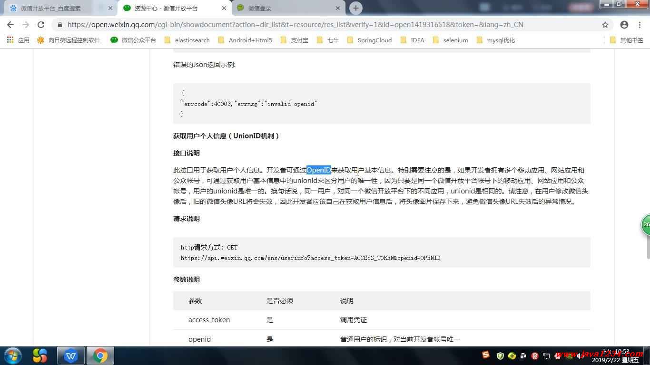
Task: Open the 应用 apps shortcut
Action: point(18,40)
